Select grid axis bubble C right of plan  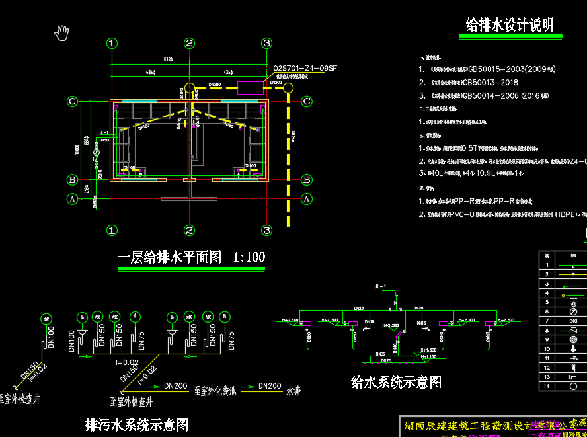307,101
